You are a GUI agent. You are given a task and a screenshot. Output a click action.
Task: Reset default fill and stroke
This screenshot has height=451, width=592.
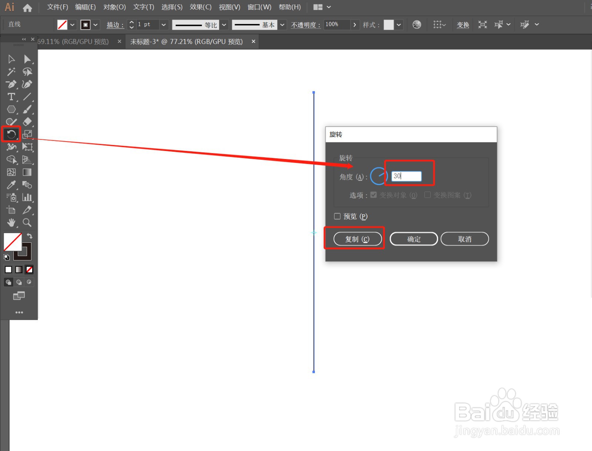(7, 257)
